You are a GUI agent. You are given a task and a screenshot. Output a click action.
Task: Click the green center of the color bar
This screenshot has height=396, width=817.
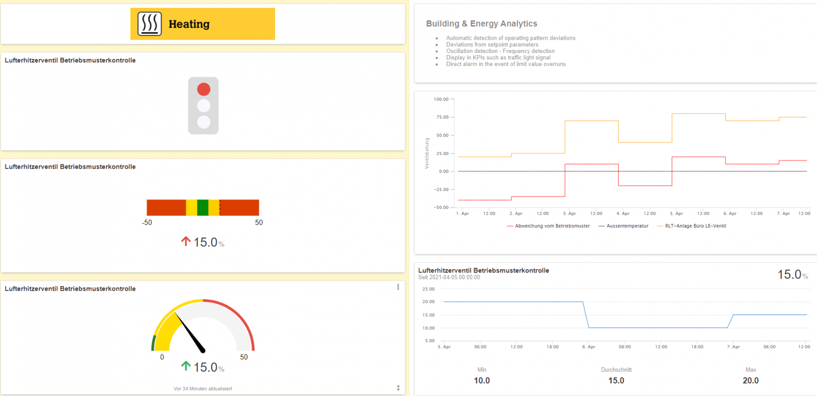click(x=203, y=207)
